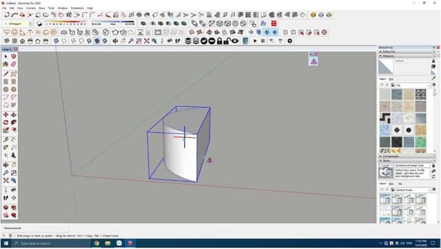Image resolution: width=441 pixels, height=249 pixels.
Task: Activate the Push/Pull tool
Action: coord(14,114)
